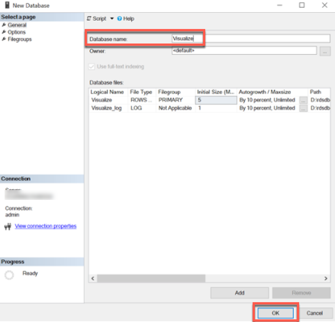335x322 pixels.
Task: Click the Help icon button
Action: 119,19
